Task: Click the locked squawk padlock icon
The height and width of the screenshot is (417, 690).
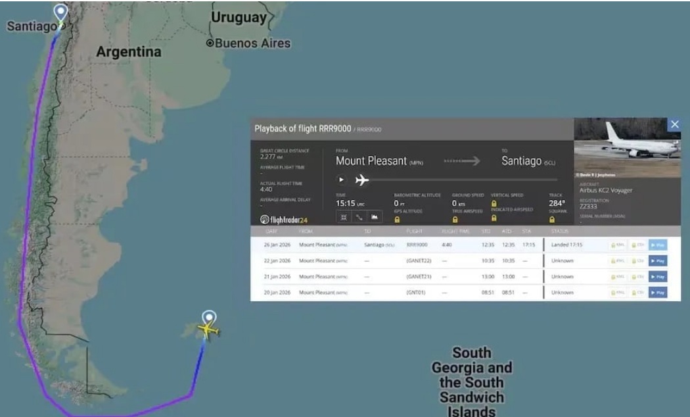Action: (x=552, y=220)
